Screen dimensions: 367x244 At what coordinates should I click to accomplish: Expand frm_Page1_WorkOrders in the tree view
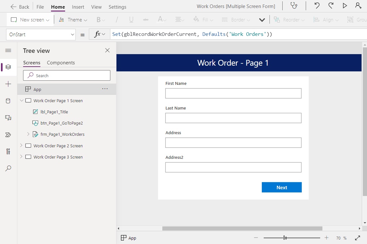tap(28, 134)
